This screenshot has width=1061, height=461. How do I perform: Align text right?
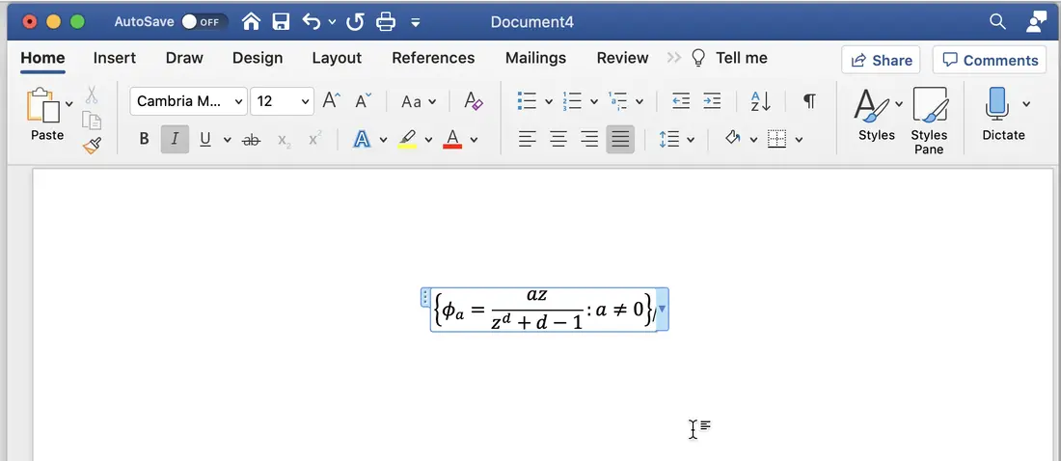pos(589,140)
